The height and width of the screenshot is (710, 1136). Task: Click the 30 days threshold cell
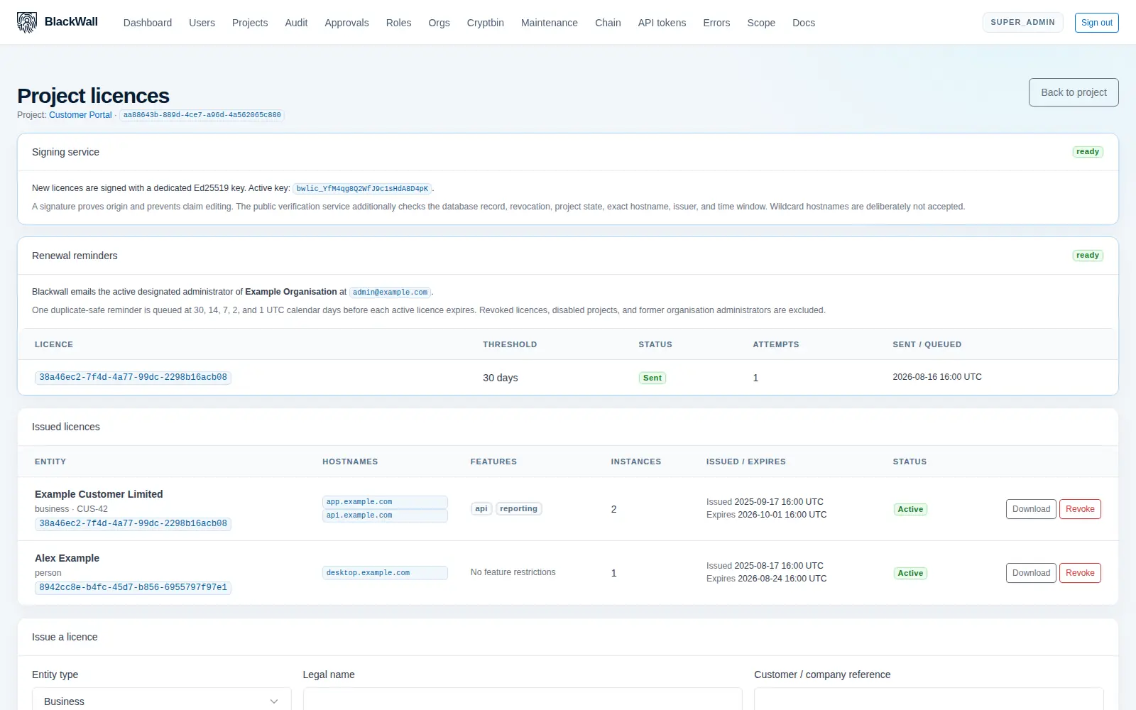click(501, 378)
